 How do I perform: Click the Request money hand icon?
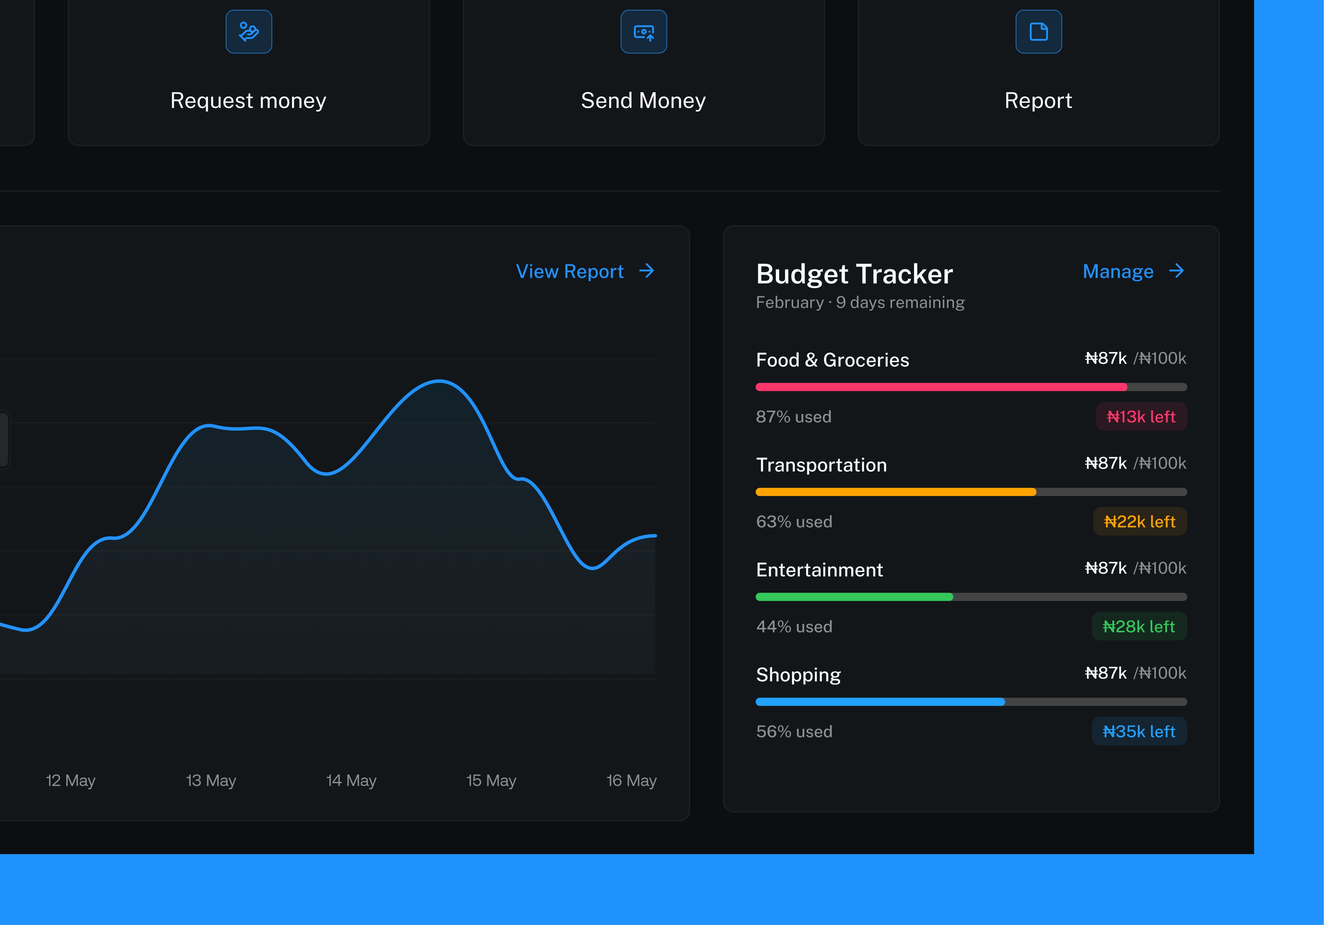[x=248, y=32]
